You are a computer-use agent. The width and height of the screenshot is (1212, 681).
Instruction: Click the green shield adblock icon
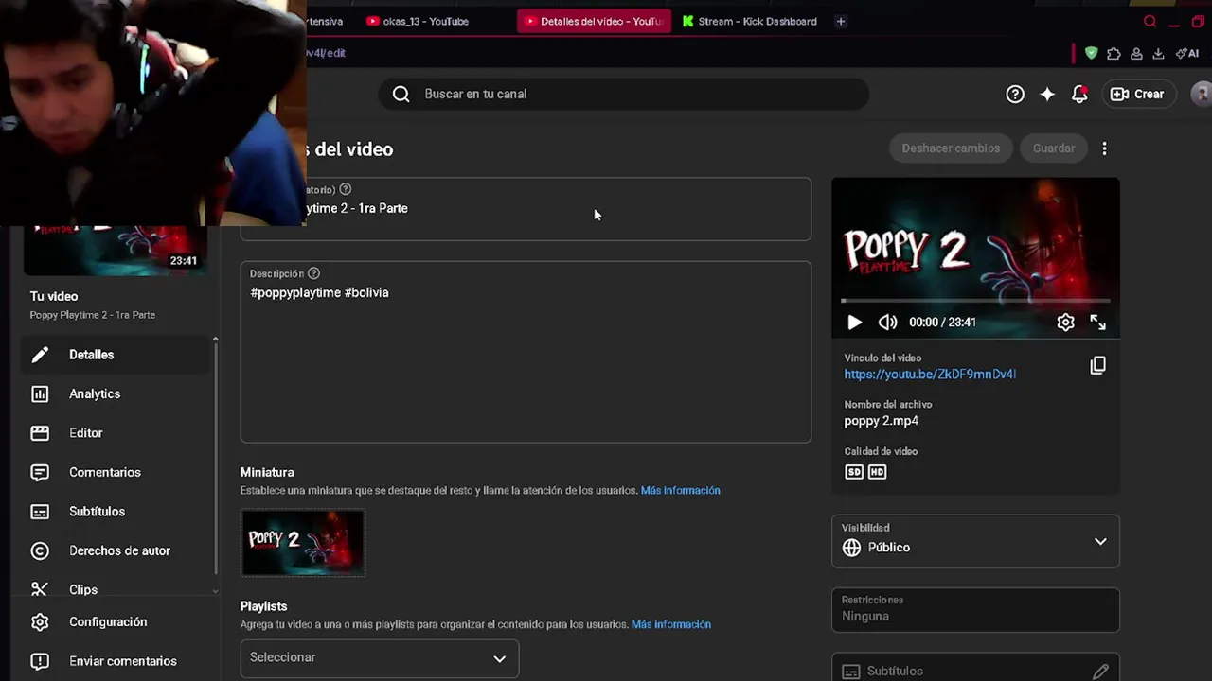[x=1091, y=53]
